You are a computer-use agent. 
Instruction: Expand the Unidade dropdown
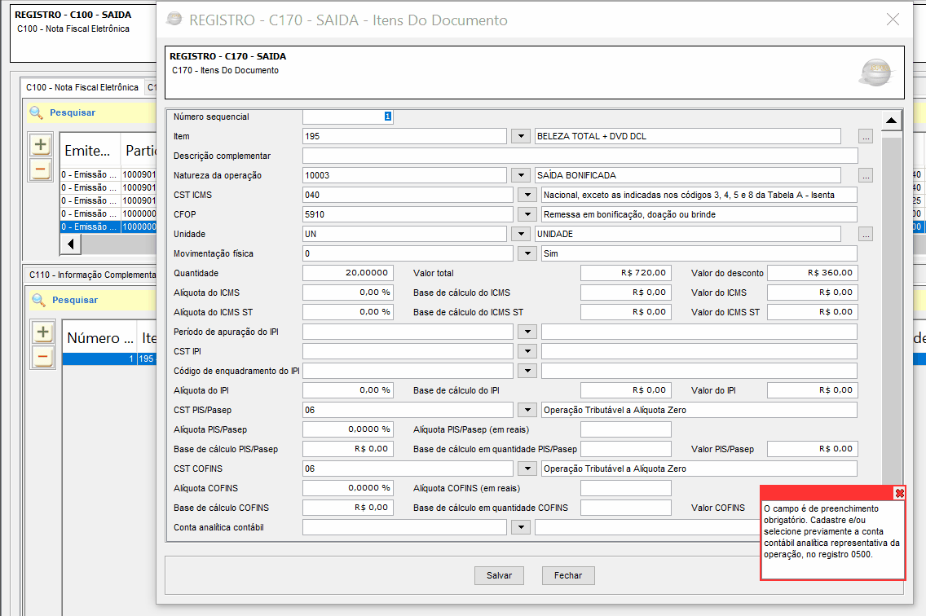521,234
